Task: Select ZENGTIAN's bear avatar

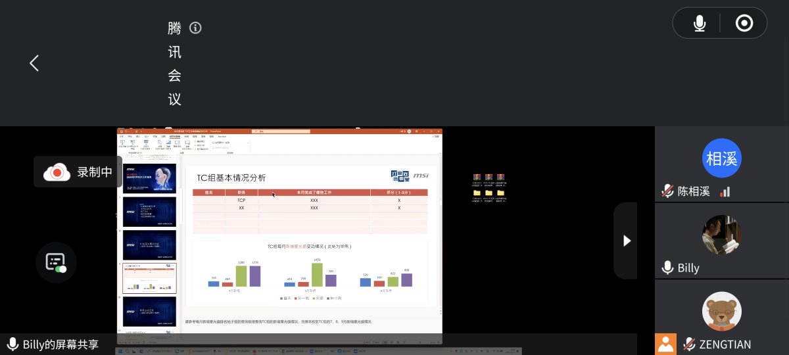Action: [x=721, y=311]
